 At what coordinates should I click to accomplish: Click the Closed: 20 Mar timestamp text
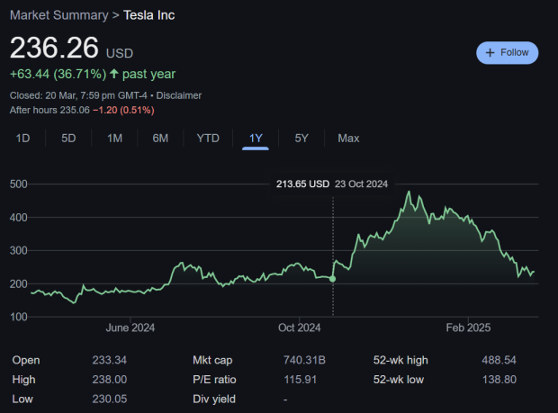[78, 95]
